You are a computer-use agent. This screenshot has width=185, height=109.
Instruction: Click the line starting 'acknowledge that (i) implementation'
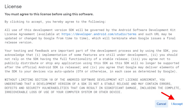click(91, 55)
